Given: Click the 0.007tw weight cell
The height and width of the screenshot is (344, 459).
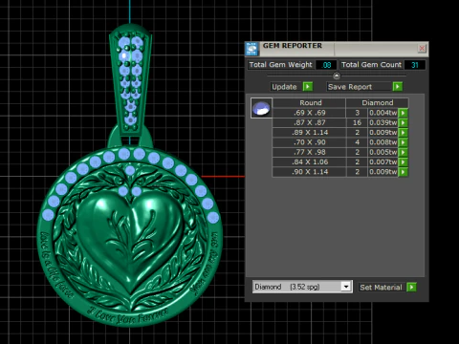Looking at the screenshot, I should coord(382,162).
